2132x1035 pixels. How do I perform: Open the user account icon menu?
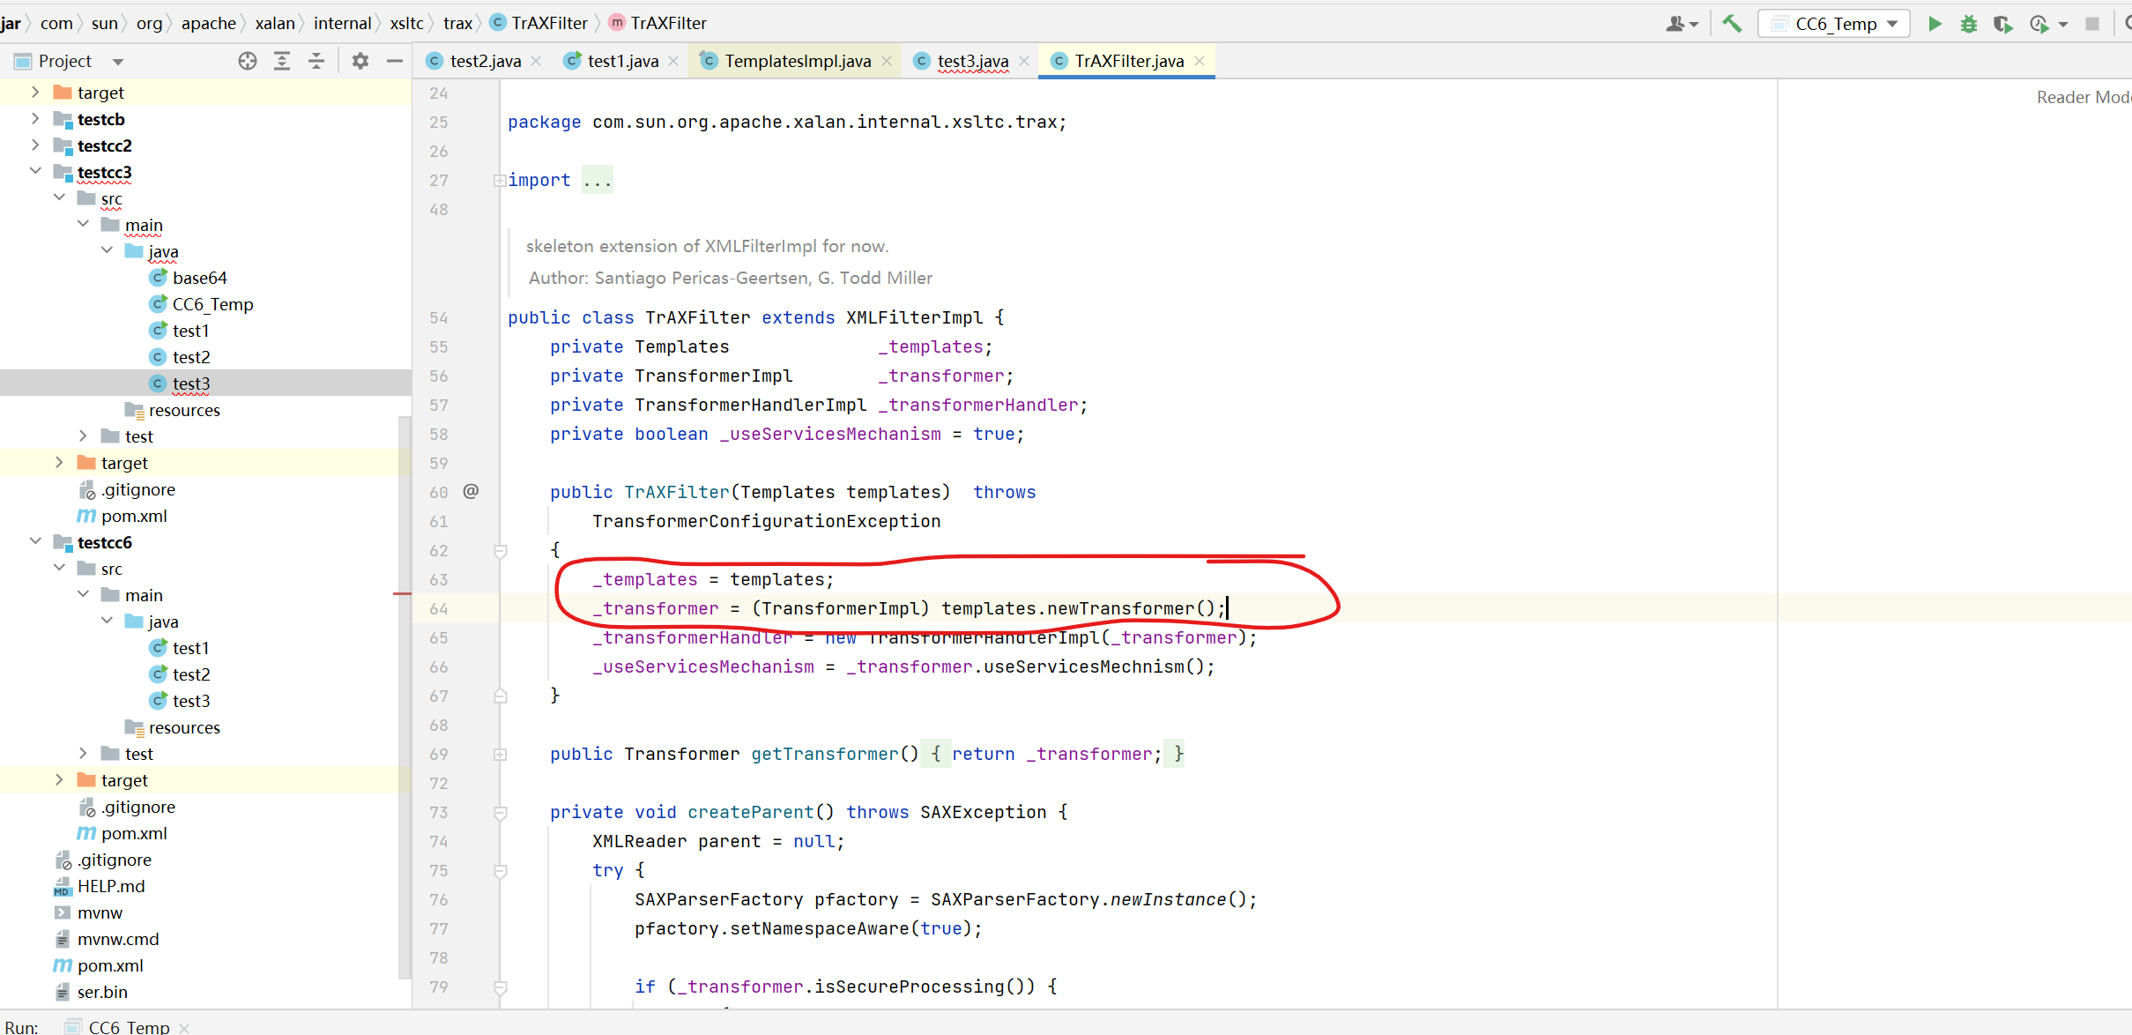1682,24
